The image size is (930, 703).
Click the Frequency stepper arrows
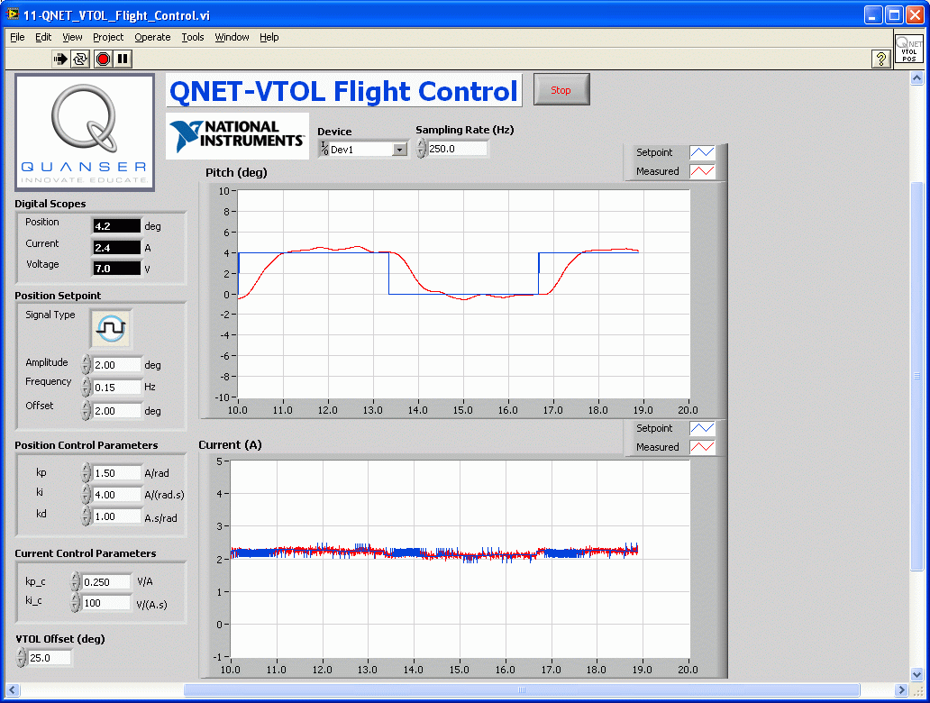pos(86,387)
